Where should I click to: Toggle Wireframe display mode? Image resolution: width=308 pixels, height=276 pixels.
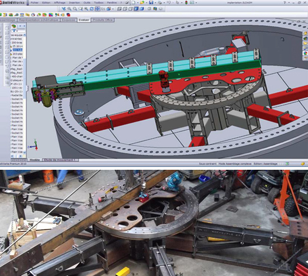tap(119, 9)
